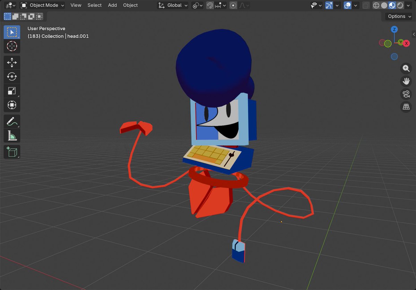Activate the 3D Cursor tool

[x=12, y=46]
